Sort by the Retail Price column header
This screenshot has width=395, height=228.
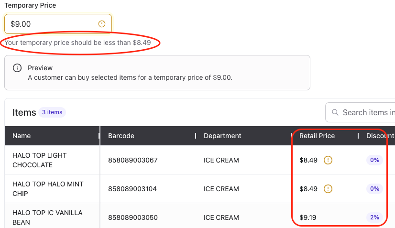click(x=317, y=136)
